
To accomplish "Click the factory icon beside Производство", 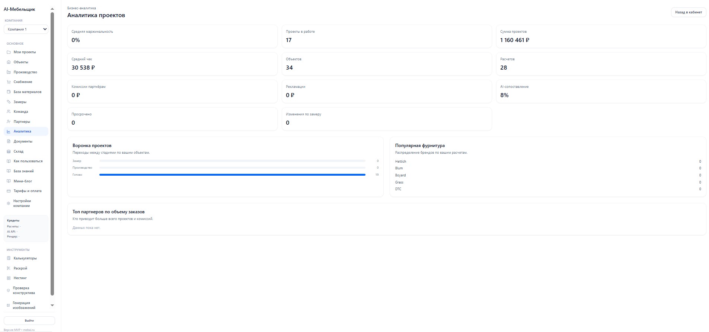I will point(9,72).
